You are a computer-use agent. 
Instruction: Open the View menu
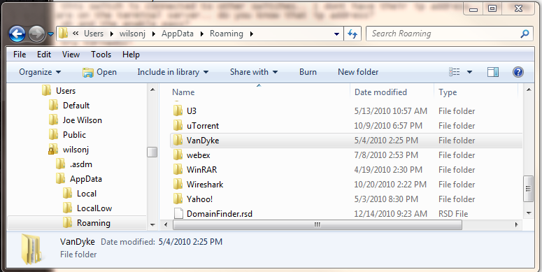click(71, 55)
